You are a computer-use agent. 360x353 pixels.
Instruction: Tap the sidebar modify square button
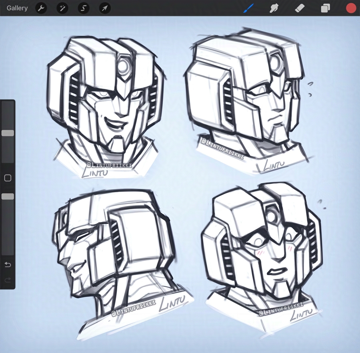(8, 178)
